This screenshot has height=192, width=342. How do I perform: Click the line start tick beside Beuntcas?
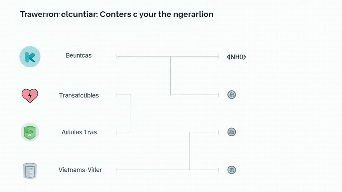[x=117, y=57]
